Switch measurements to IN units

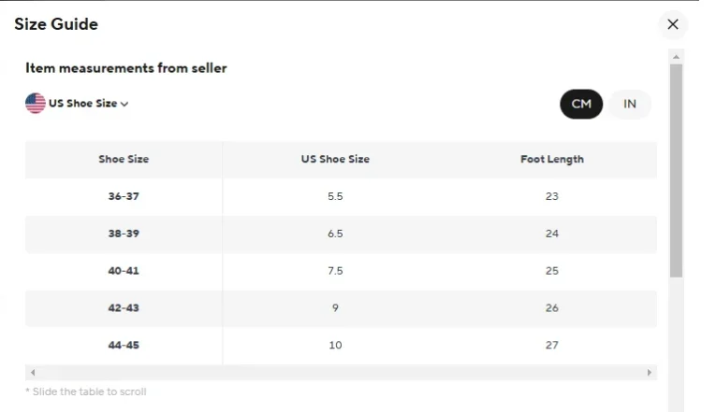point(629,104)
